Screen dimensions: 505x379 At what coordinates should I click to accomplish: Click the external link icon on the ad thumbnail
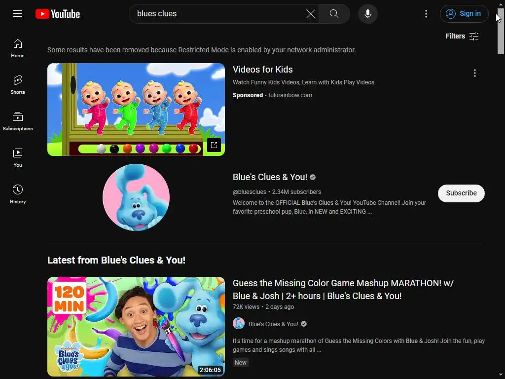click(x=214, y=145)
